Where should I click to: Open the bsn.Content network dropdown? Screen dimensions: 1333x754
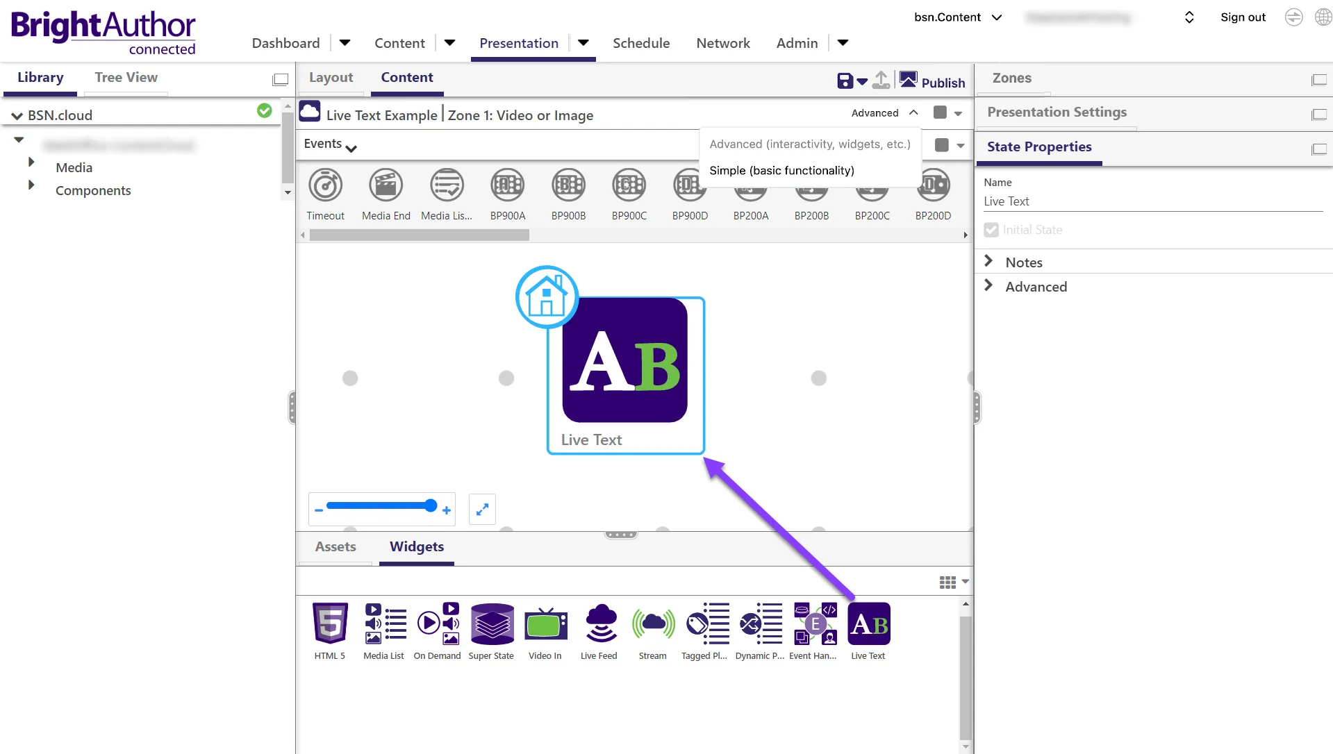pos(958,17)
